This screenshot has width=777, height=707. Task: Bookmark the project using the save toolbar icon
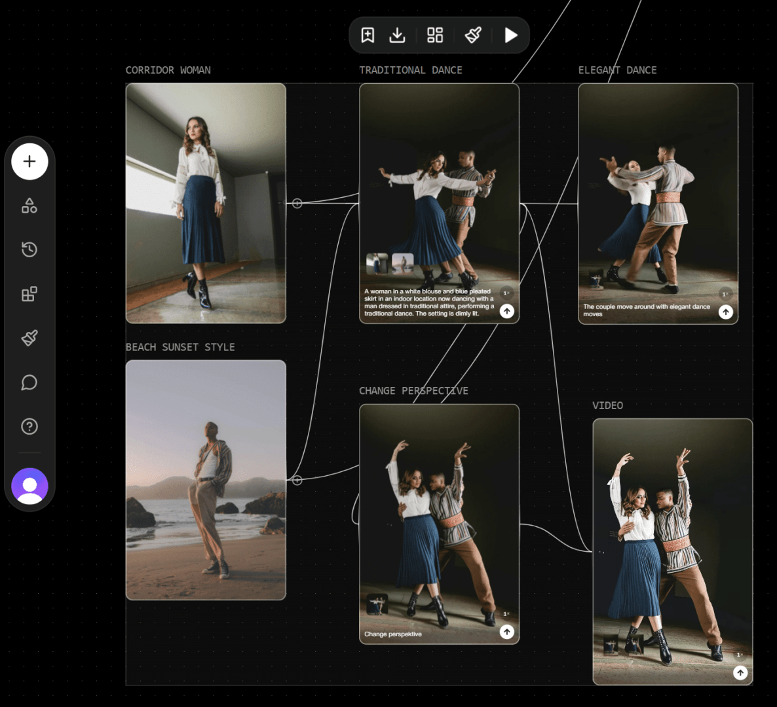coord(368,35)
